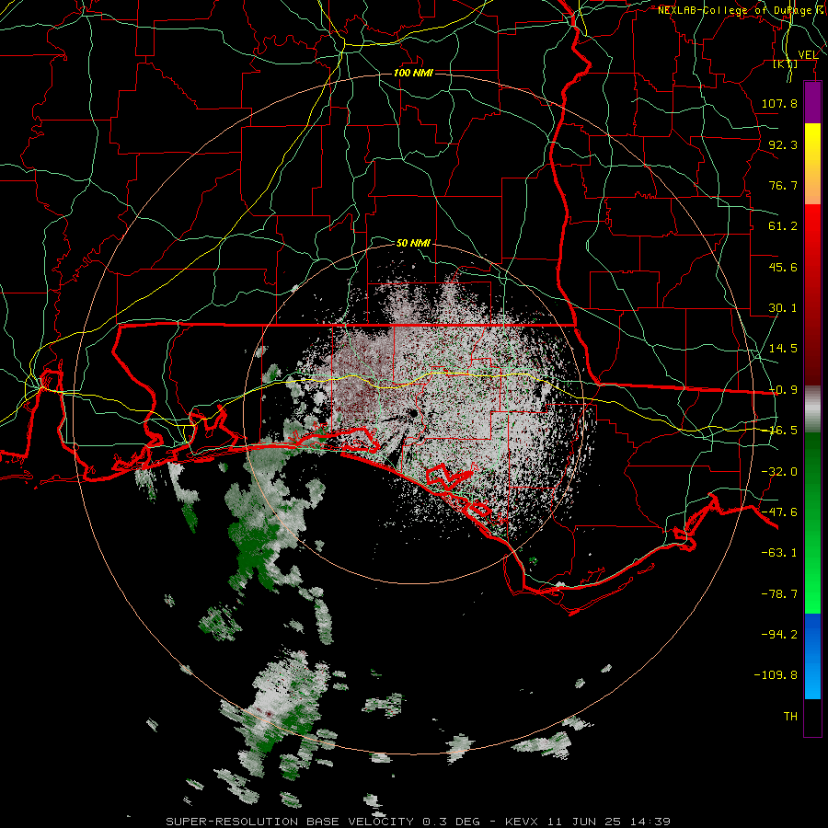The width and height of the screenshot is (828, 828).
Task: Click the 107.8 velocity scale value
Action: pos(779,103)
